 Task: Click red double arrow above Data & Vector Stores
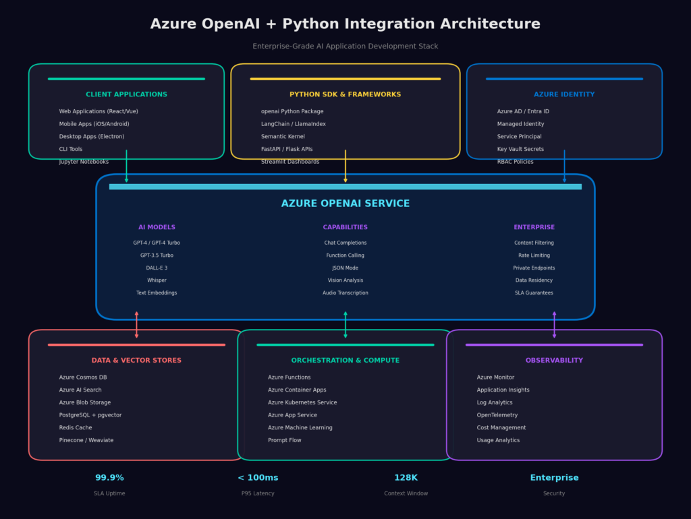tap(136, 324)
